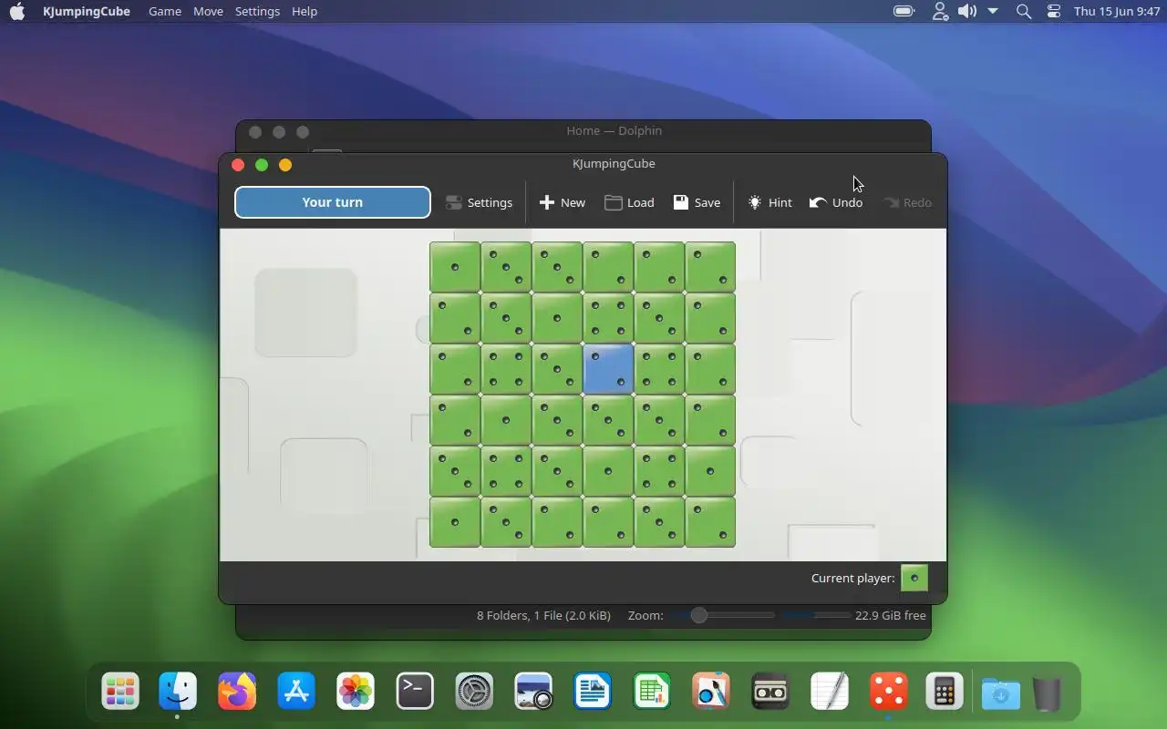Viewport: 1167px width, 729px height.
Task: Open Control Center in menu bar
Action: point(1054,11)
